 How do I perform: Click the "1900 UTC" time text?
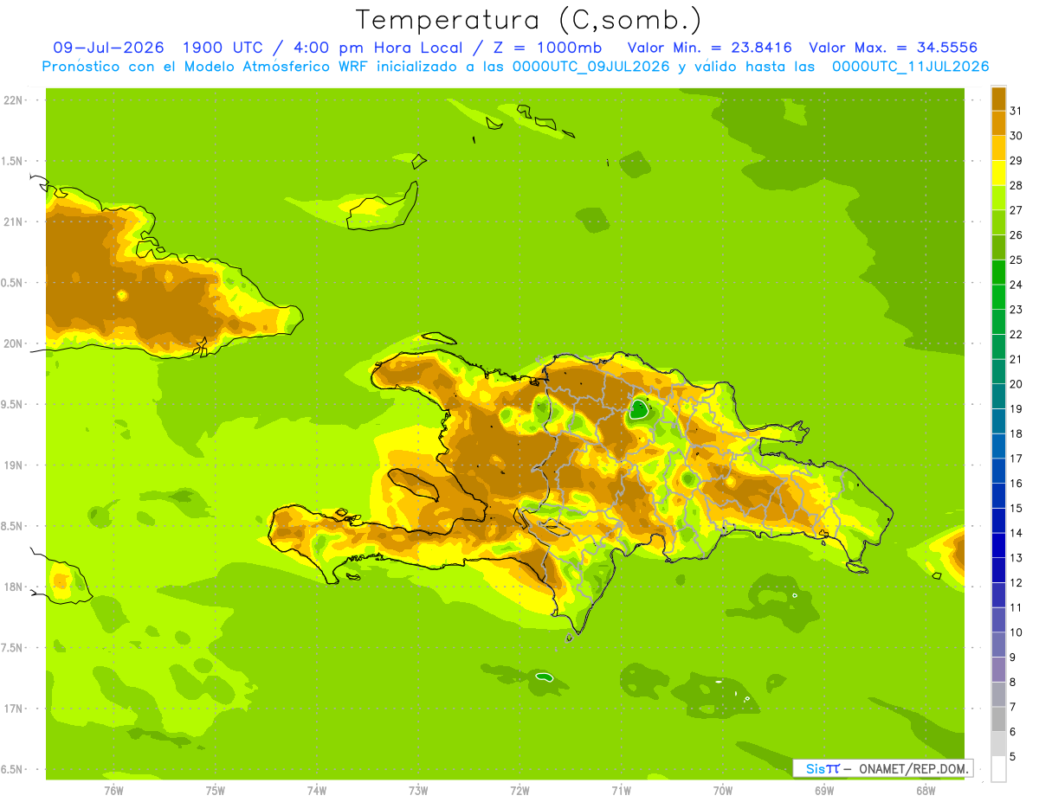[223, 48]
